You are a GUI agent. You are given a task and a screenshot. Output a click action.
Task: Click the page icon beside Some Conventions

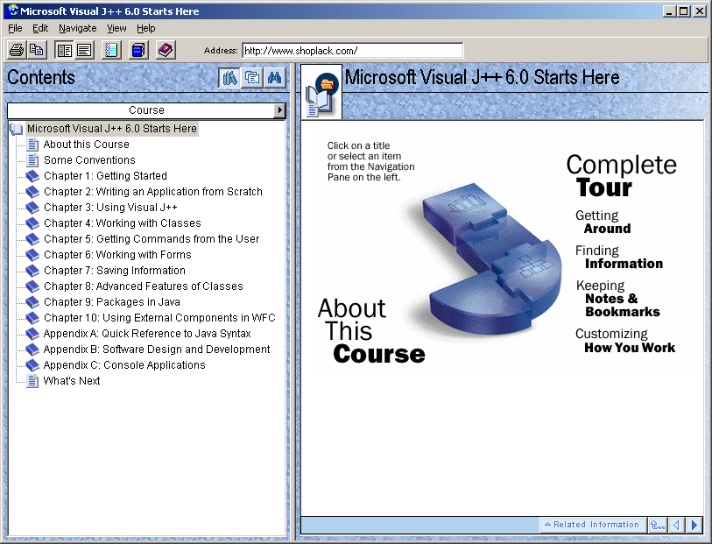pyautogui.click(x=32, y=160)
